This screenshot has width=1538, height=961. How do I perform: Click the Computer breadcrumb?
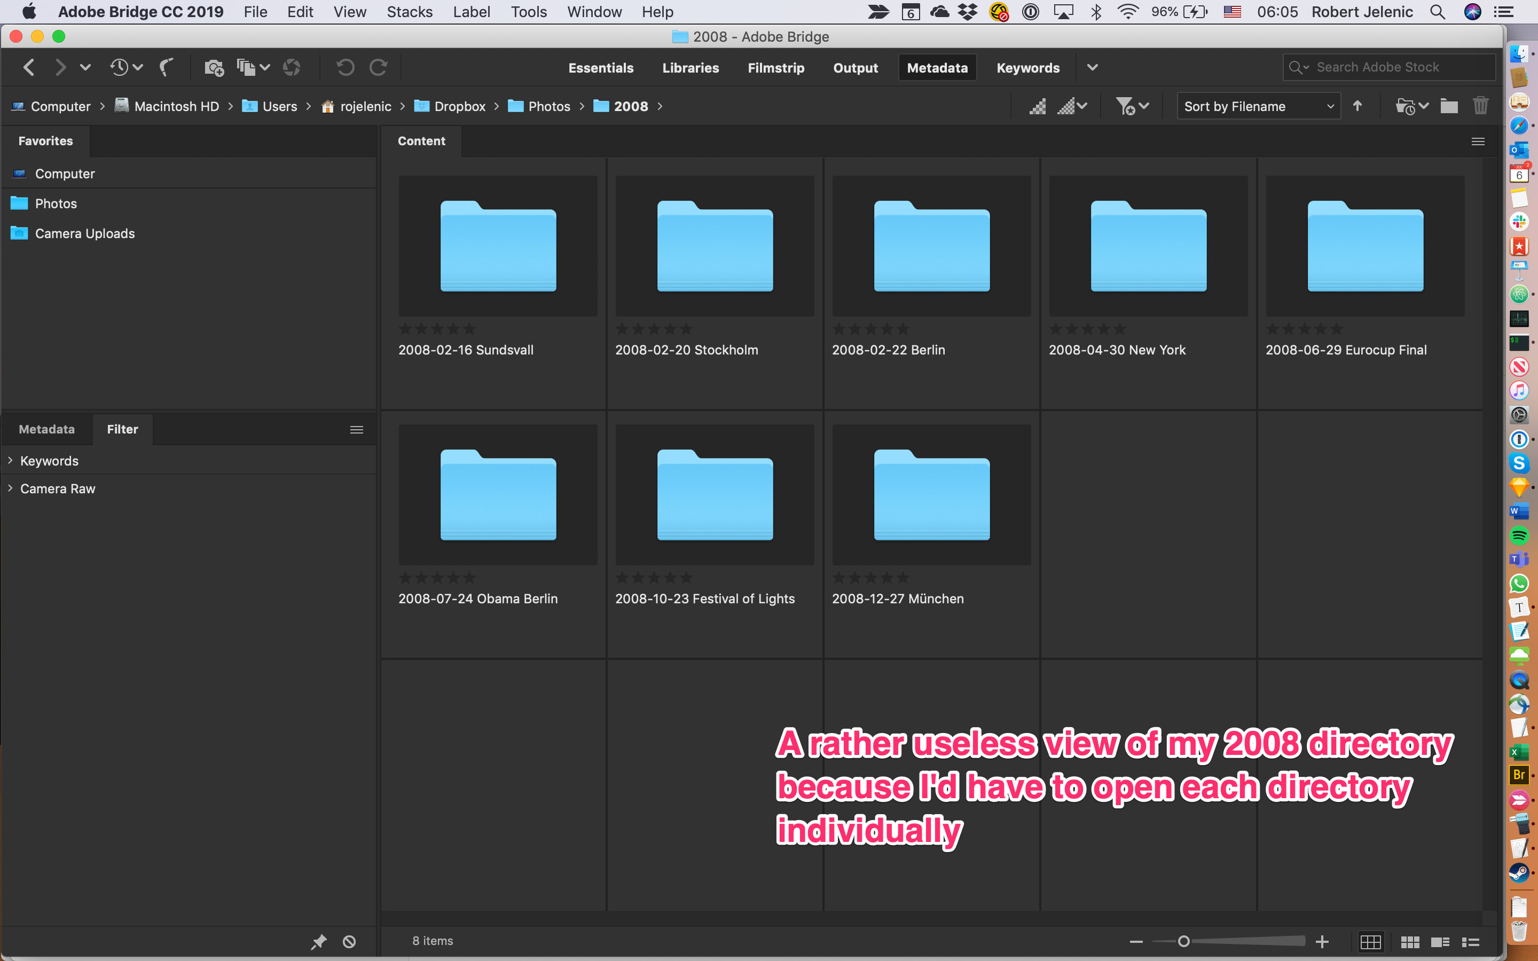pos(51,106)
